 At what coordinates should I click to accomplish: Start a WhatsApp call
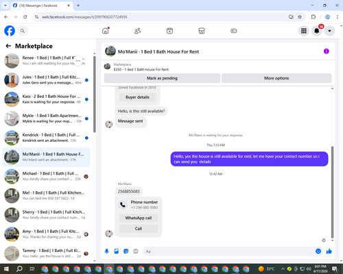pyautogui.click(x=139, y=218)
